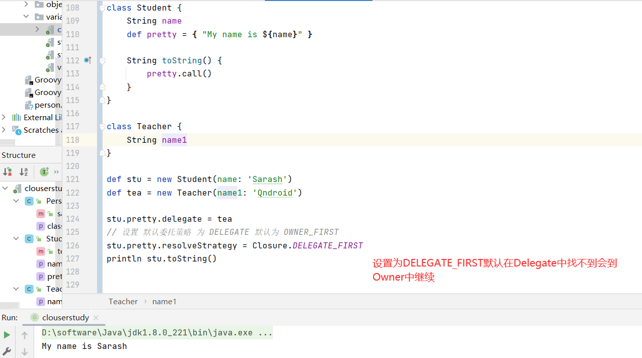Collapse the Student class fold at line 108

pyautogui.click(x=102, y=8)
